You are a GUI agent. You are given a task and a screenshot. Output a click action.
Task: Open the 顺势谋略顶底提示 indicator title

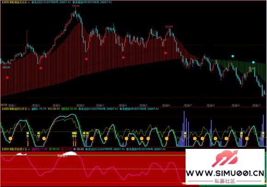(14, 149)
